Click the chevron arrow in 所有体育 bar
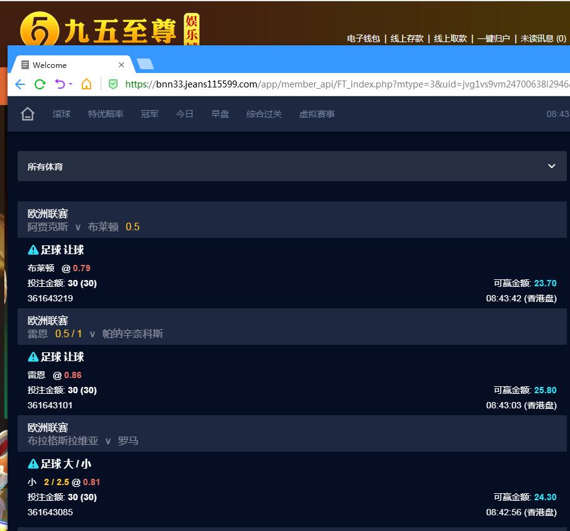This screenshot has height=531, width=570. point(552,166)
